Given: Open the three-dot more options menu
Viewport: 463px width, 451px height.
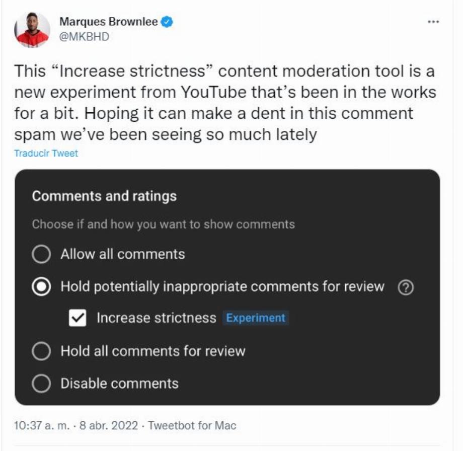Looking at the screenshot, I should tap(433, 22).
